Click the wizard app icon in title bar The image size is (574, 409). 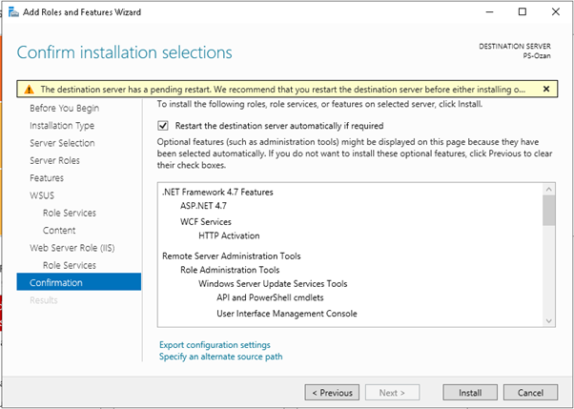click(x=11, y=11)
